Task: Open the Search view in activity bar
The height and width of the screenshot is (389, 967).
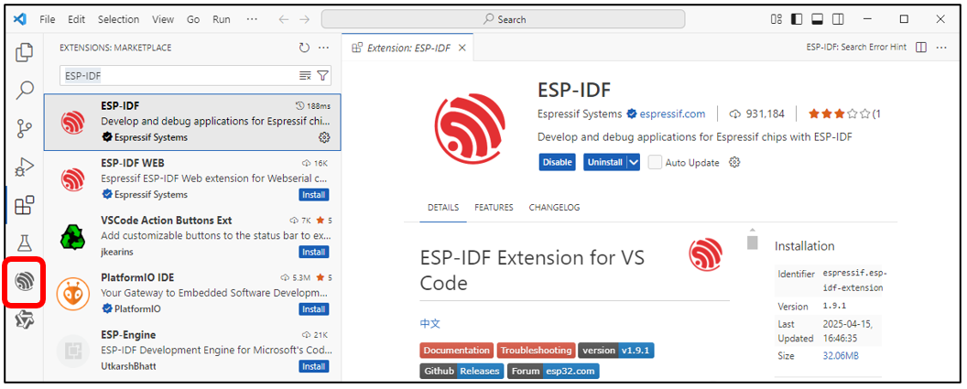Action: pos(24,90)
